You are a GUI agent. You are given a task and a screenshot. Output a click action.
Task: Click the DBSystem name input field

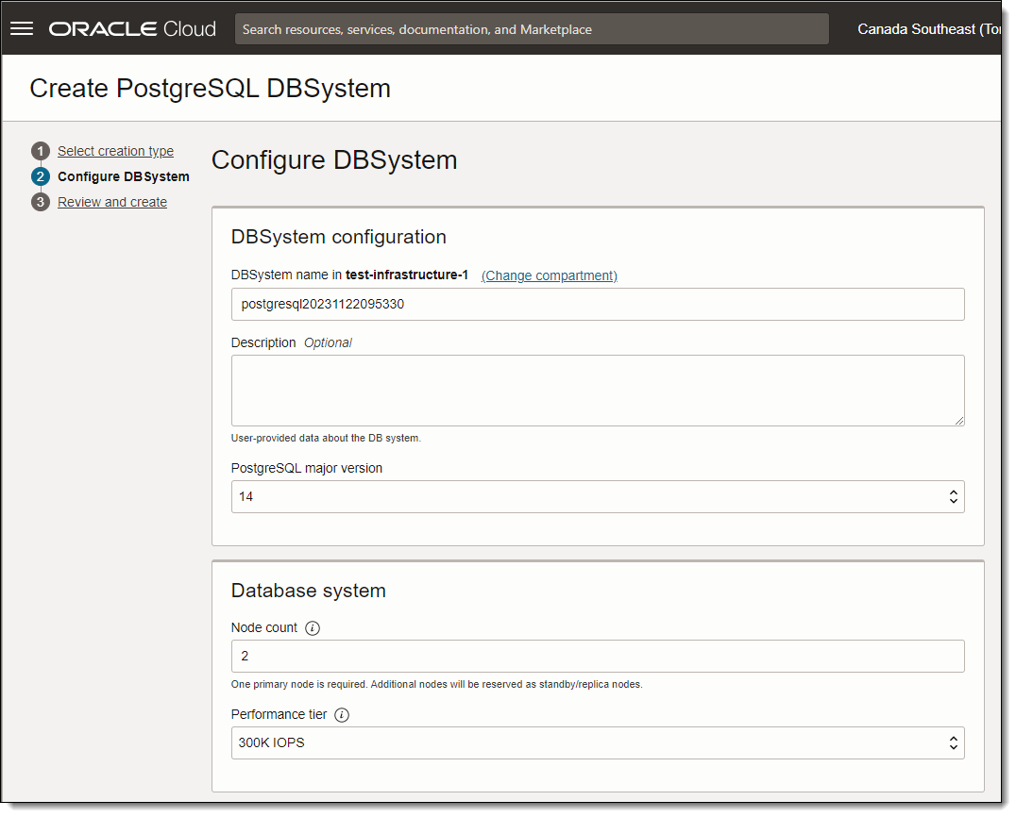598,305
